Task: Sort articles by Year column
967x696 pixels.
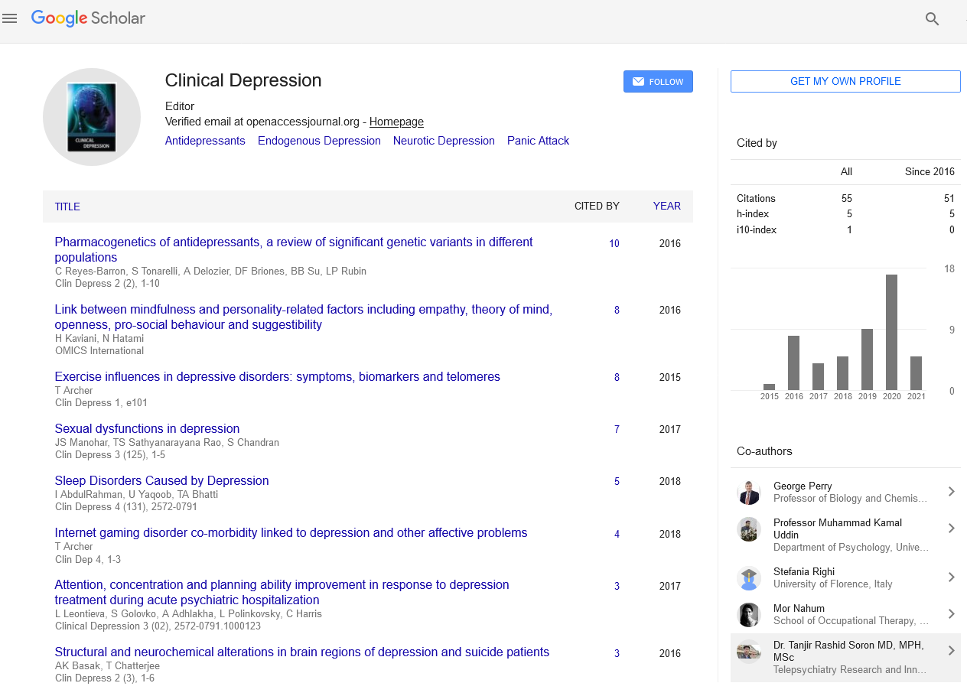Action: 666,207
